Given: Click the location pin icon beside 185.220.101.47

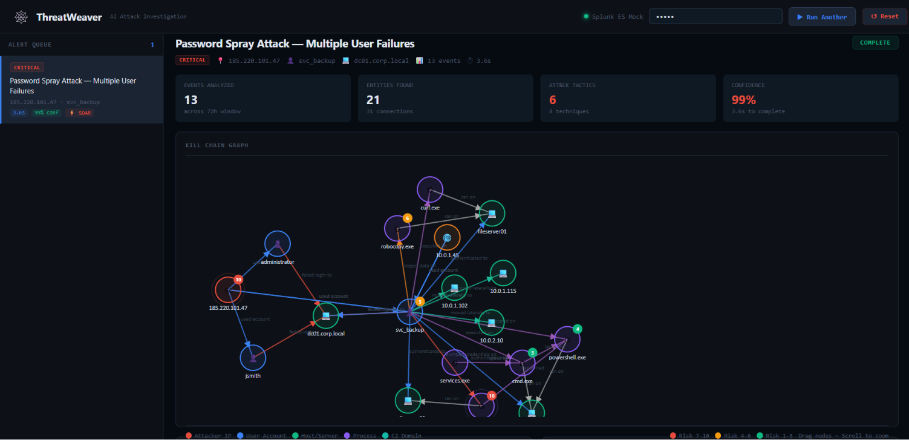Looking at the screenshot, I should (x=220, y=61).
